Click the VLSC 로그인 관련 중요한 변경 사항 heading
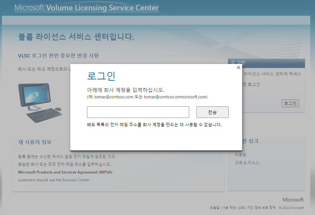Viewport: 315px width, 215px height. click(x=58, y=56)
